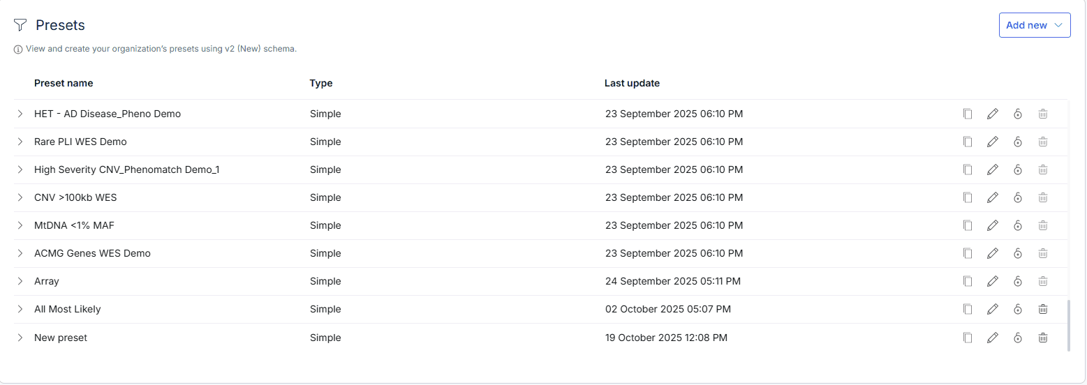1087x385 pixels.
Task: Click the presets list vertical scrollbar
Action: point(1069,325)
